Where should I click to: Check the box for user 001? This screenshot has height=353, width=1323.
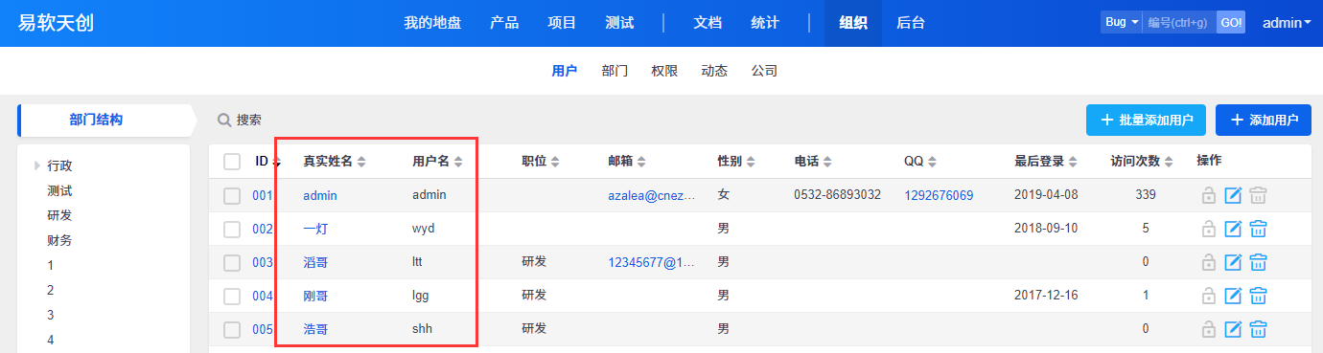click(x=232, y=195)
